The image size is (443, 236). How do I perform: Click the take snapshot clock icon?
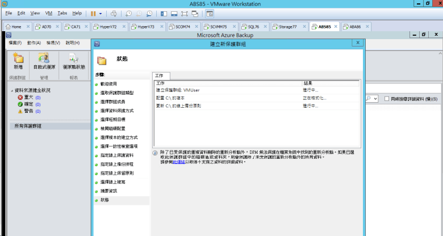128,14
